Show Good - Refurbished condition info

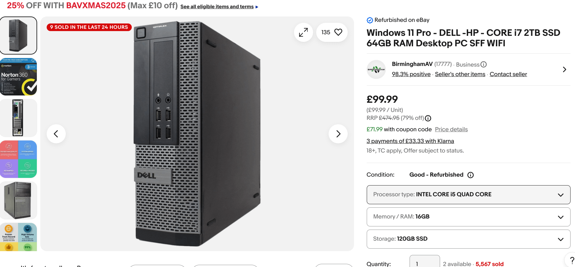[471, 175]
